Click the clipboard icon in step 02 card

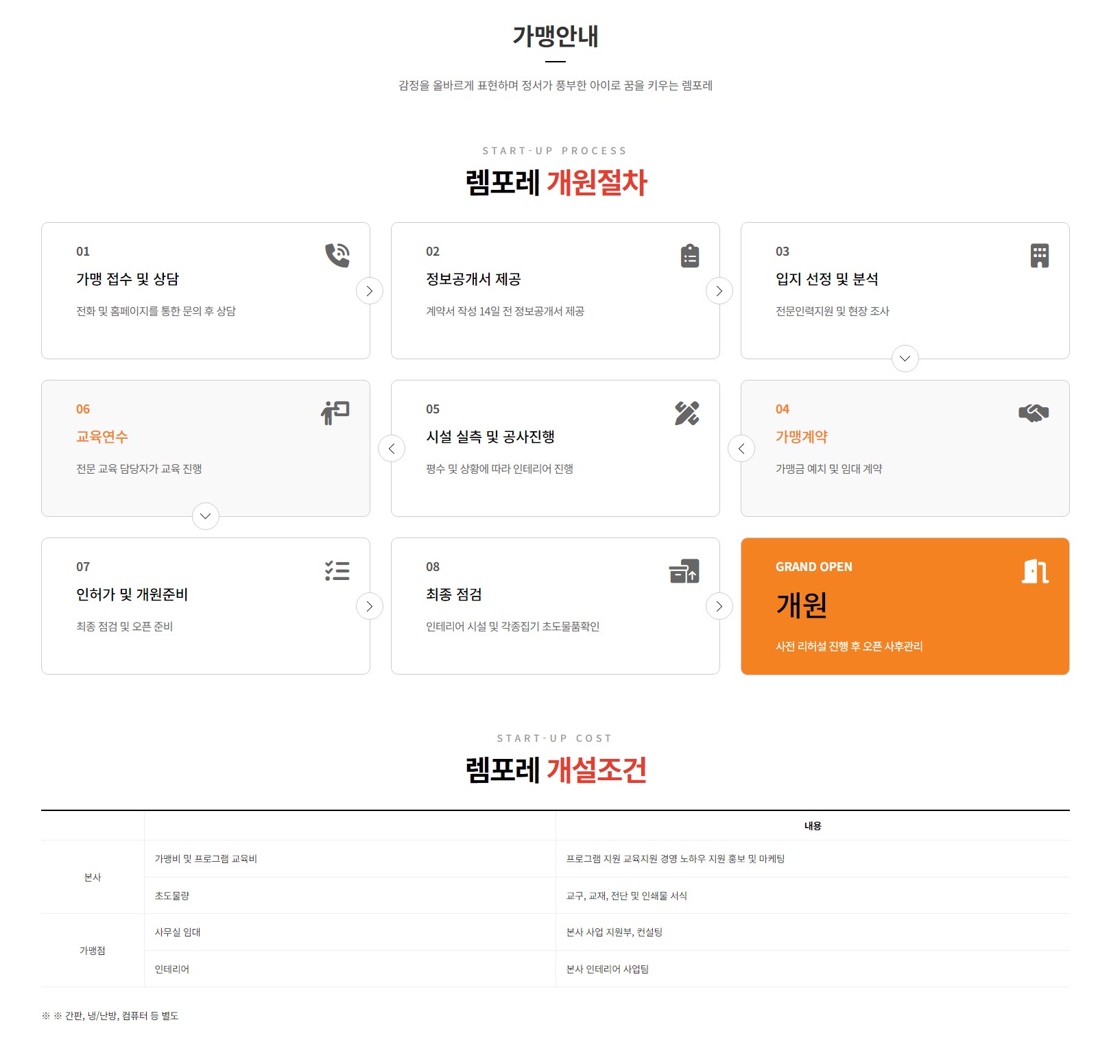(689, 256)
